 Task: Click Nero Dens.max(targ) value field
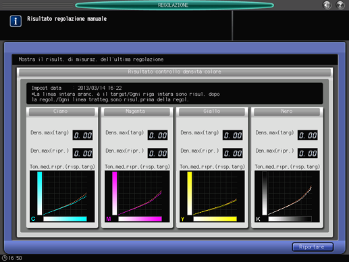click(x=308, y=135)
